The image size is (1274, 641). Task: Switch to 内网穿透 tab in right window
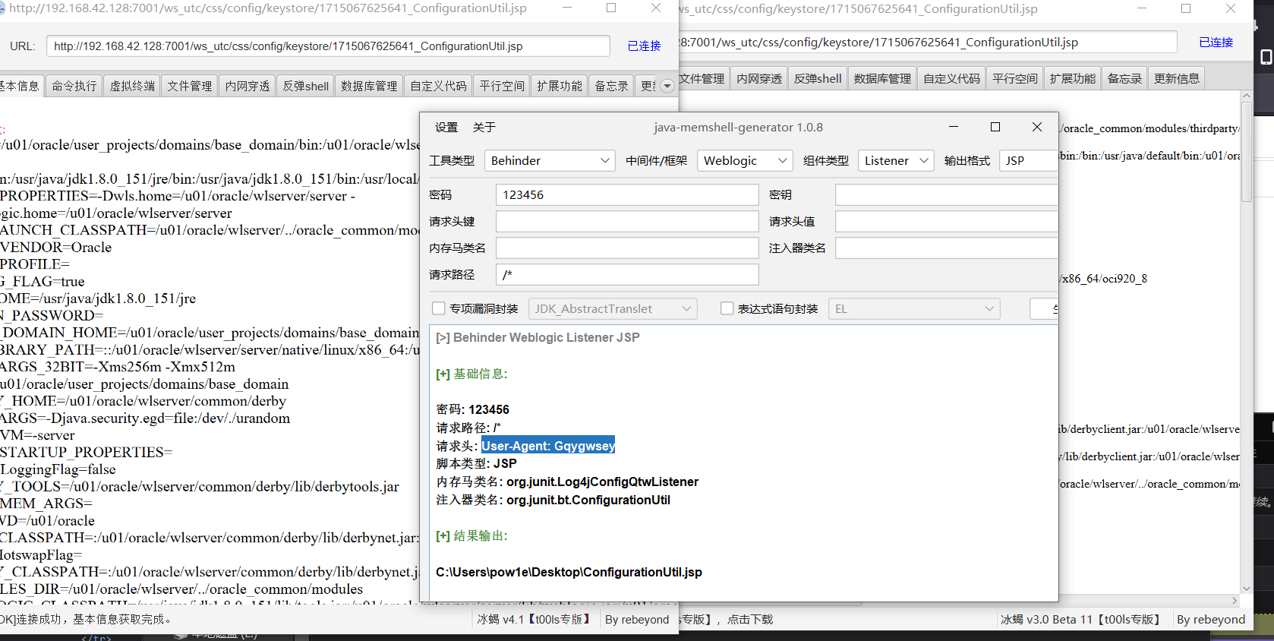click(x=759, y=78)
